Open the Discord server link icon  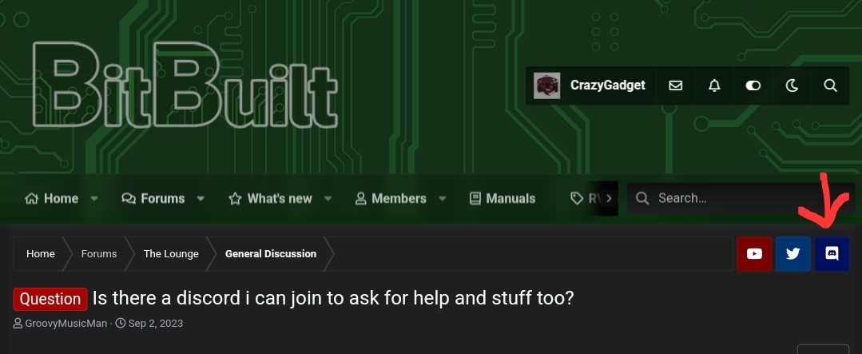pos(832,254)
